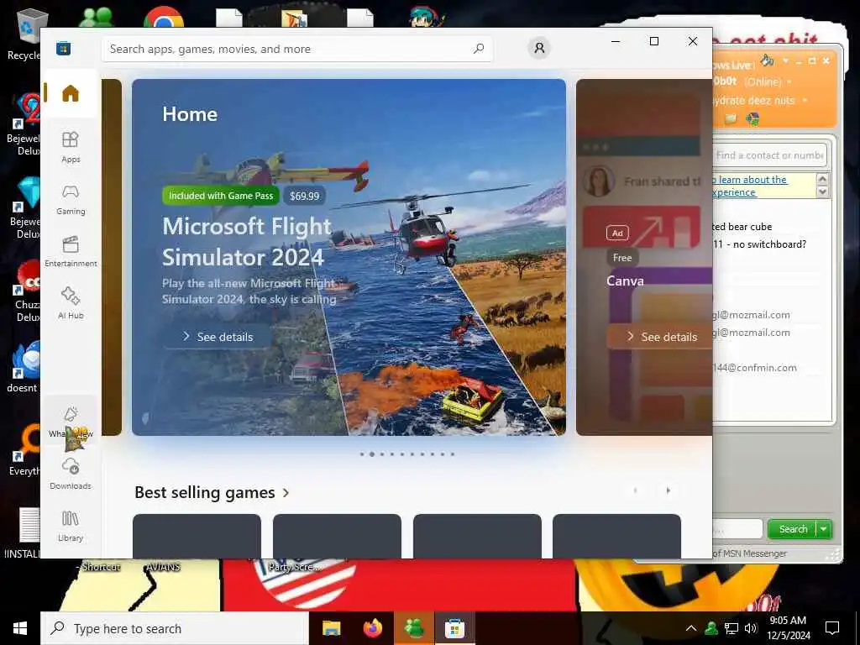Viewport: 860px width, 645px height.
Task: Open the AI Hub section
Action: (x=71, y=303)
